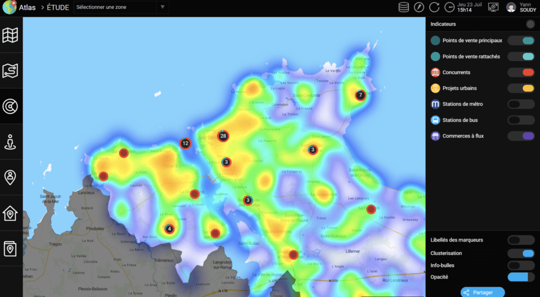Click the Plessix-Balisson map label
The height and width of the screenshot is (297, 540).
[x=93, y=289]
